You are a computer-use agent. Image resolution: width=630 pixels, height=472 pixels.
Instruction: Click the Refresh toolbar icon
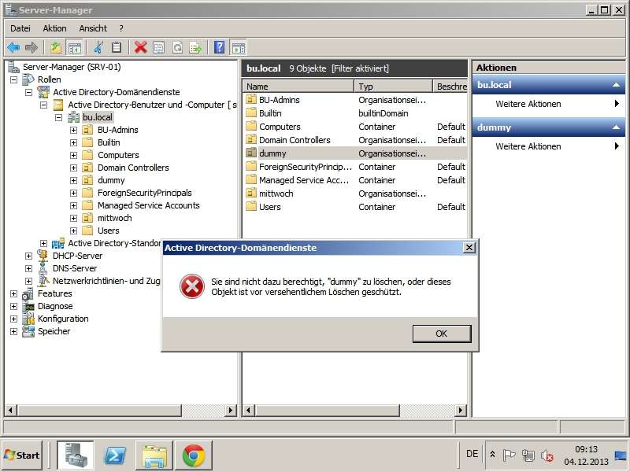pyautogui.click(x=177, y=47)
